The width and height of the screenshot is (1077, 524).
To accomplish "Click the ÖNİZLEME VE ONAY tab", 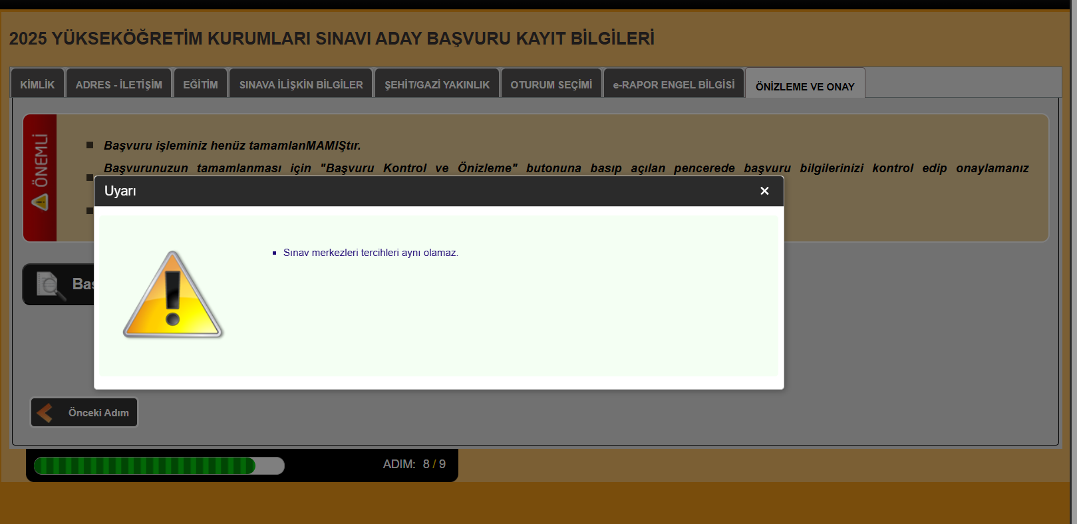I will [805, 84].
